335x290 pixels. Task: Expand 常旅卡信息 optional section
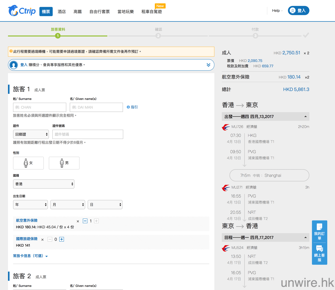[x=30, y=256]
